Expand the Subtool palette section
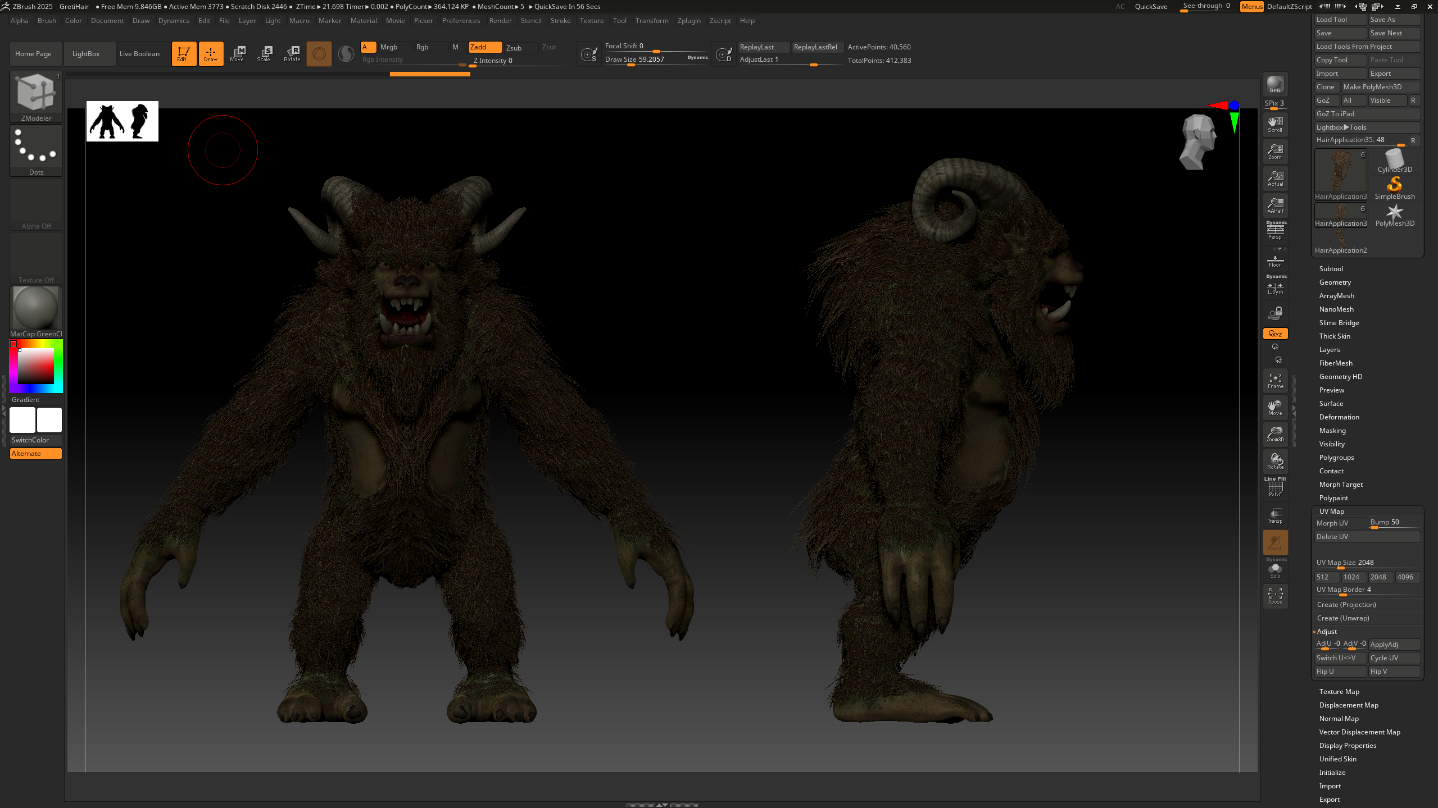Screen dimensions: 1438x808 point(1331,269)
